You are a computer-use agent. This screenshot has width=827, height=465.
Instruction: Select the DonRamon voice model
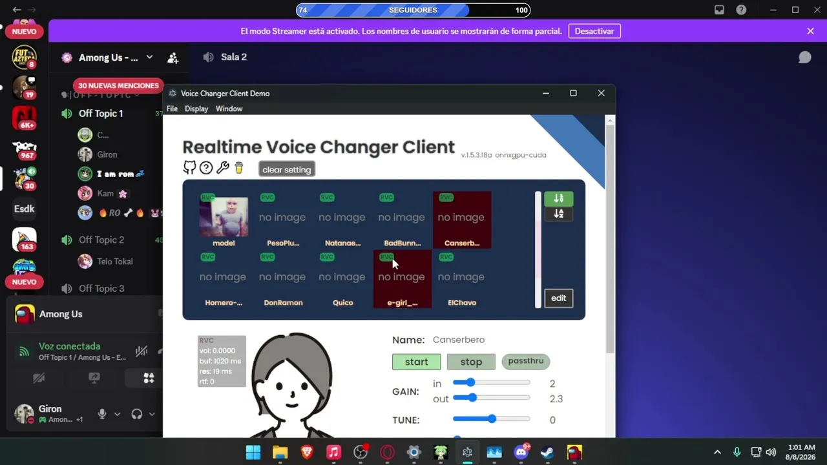point(283,279)
